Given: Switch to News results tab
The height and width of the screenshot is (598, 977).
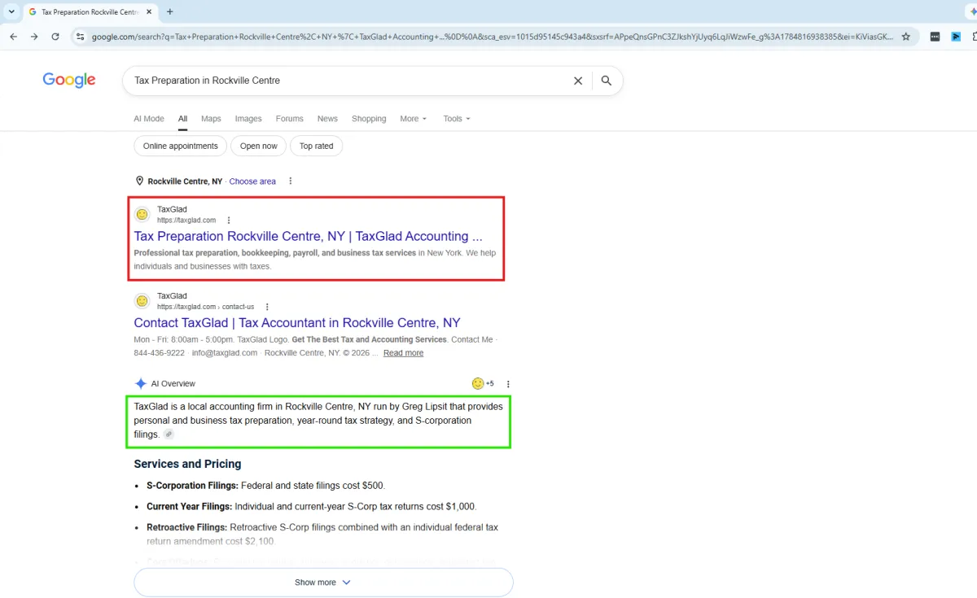Looking at the screenshot, I should point(327,119).
